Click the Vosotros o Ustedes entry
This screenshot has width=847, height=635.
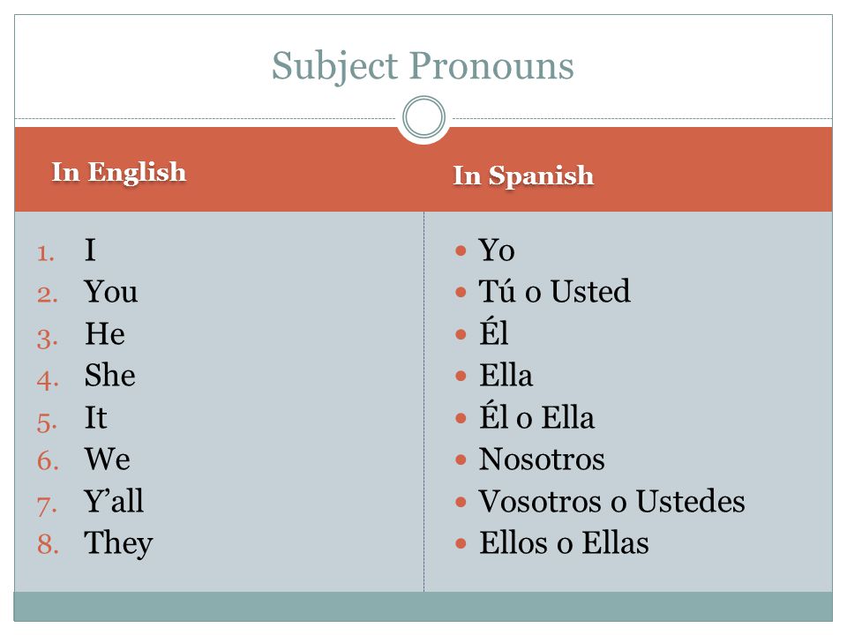point(612,501)
